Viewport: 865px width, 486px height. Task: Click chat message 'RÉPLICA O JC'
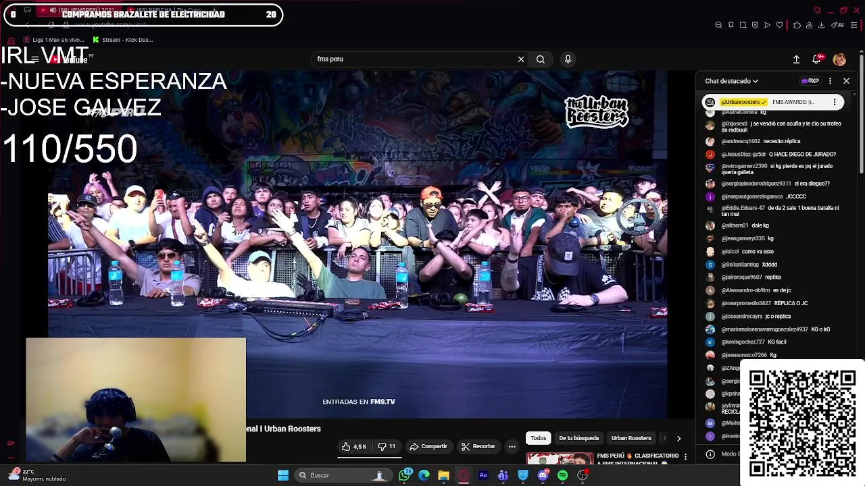791,303
